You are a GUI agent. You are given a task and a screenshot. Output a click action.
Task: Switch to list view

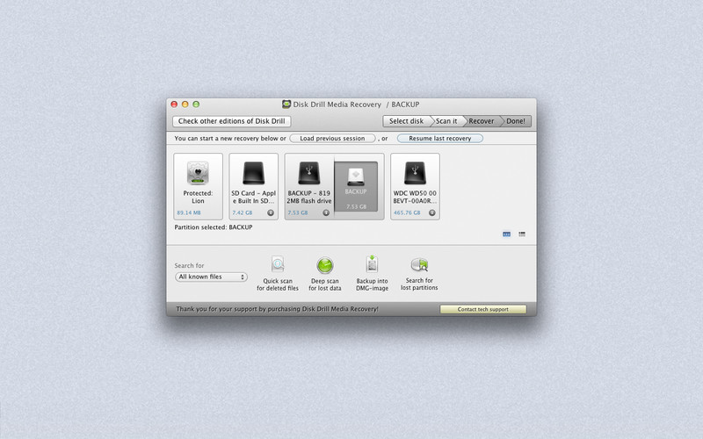[522, 234]
